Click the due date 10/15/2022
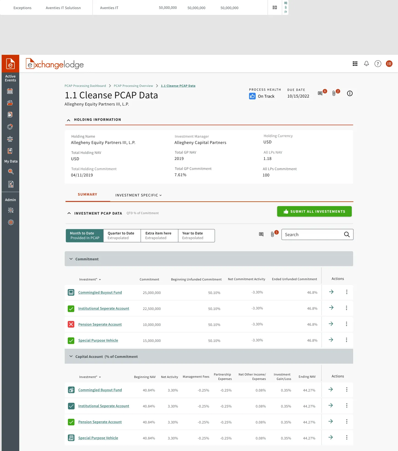The height and width of the screenshot is (451, 398). point(298,96)
